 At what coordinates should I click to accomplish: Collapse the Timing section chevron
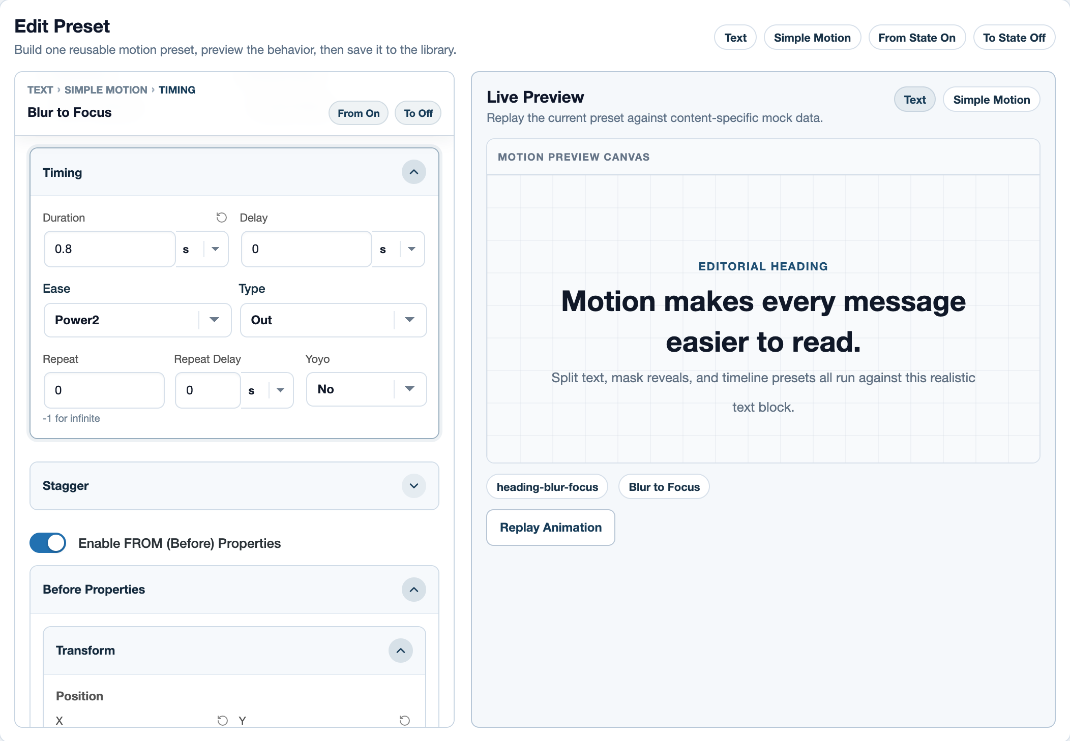point(414,172)
